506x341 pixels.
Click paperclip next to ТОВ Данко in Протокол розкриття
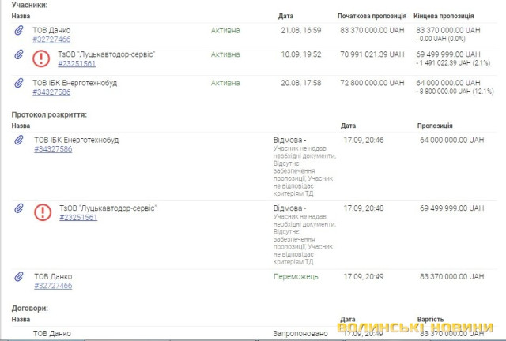[19, 277]
